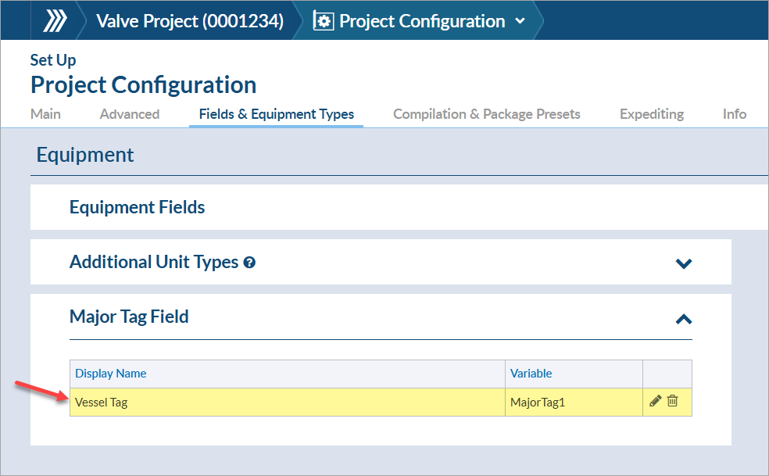Image resolution: width=769 pixels, height=476 pixels.
Task: Sort by Display Name column header
Action: [x=111, y=374]
